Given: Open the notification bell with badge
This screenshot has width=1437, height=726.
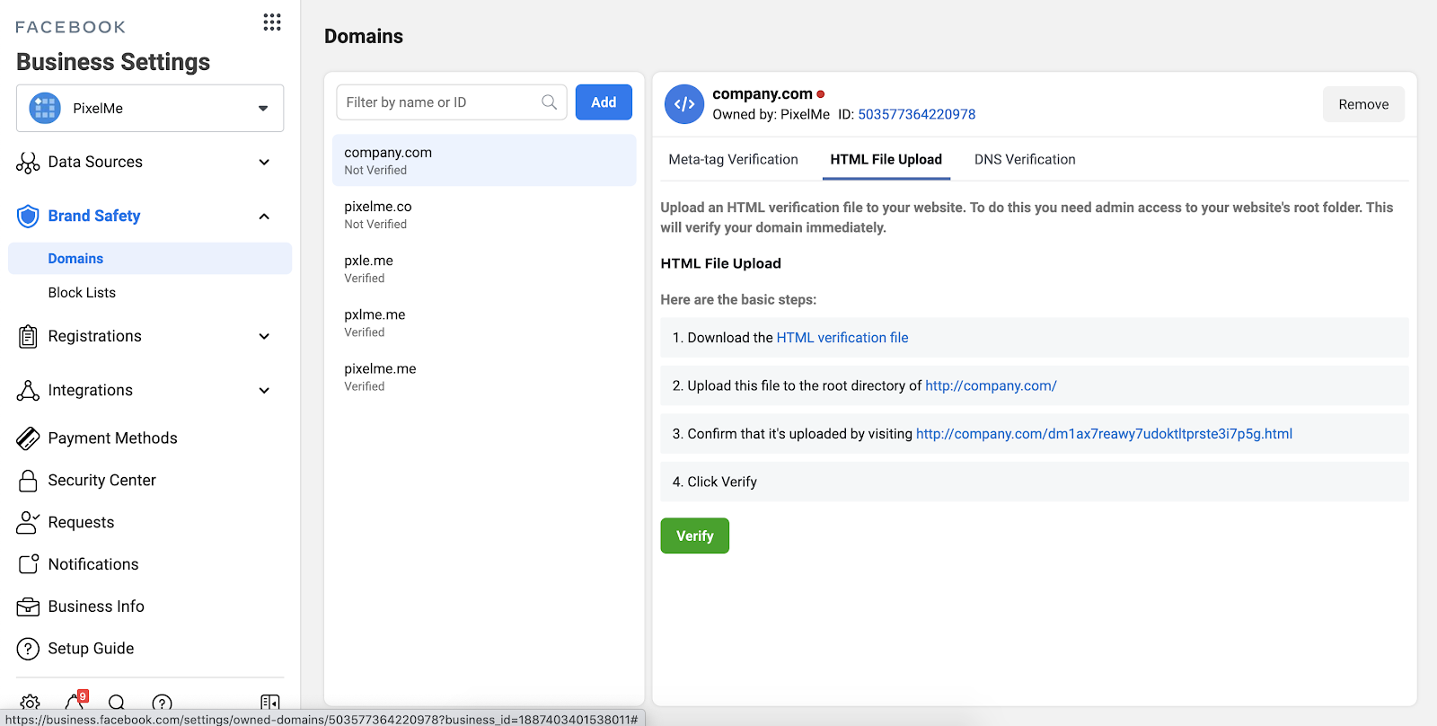Looking at the screenshot, I should coord(75,701).
